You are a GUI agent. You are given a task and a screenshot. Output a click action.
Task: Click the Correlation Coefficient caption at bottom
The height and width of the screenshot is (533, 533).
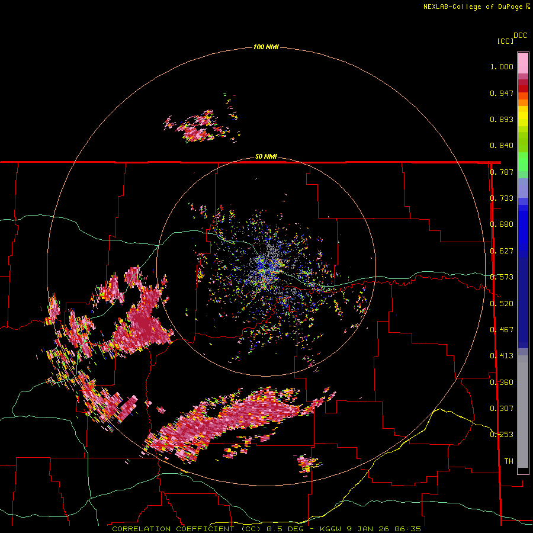tap(266, 529)
